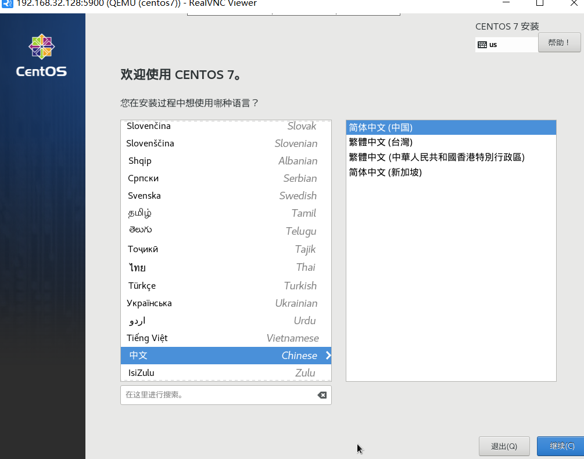Screen dimensions: 584x459
Task: Select the Hong Kong 繁體中文 locale
Action: tap(451, 157)
